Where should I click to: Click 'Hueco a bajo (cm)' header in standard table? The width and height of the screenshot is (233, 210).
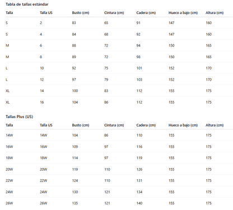tap(183, 13)
